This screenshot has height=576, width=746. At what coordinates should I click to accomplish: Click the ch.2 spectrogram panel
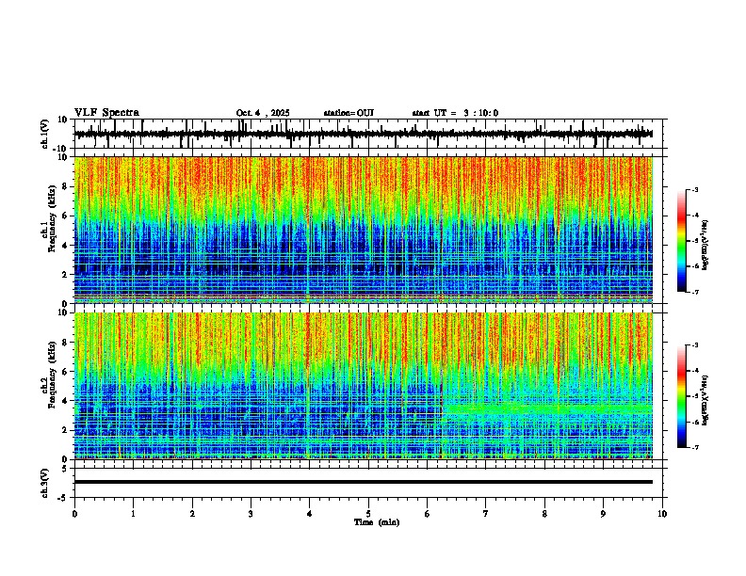364,386
